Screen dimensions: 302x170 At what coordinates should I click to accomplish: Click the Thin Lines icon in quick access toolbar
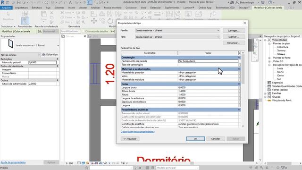pyautogui.click(x=90, y=2)
